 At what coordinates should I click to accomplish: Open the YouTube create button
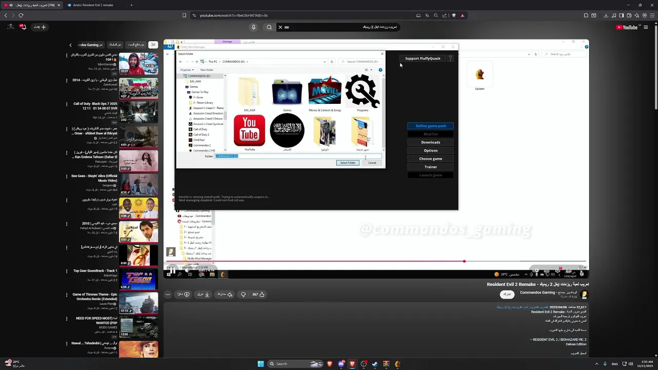click(40, 27)
